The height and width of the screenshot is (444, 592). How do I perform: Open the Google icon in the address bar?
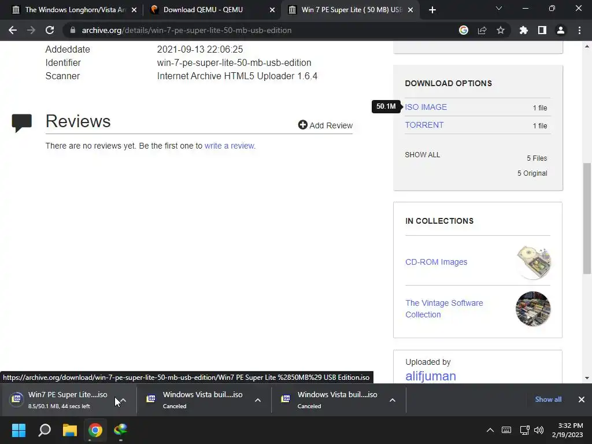tap(464, 30)
